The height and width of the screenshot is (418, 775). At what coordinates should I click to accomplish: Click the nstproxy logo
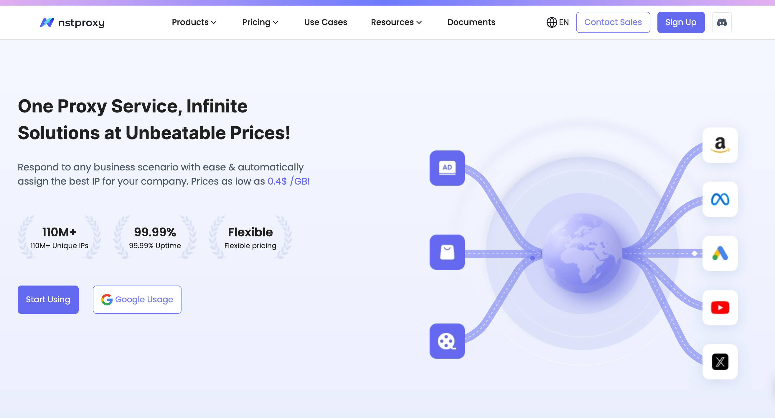coord(72,23)
